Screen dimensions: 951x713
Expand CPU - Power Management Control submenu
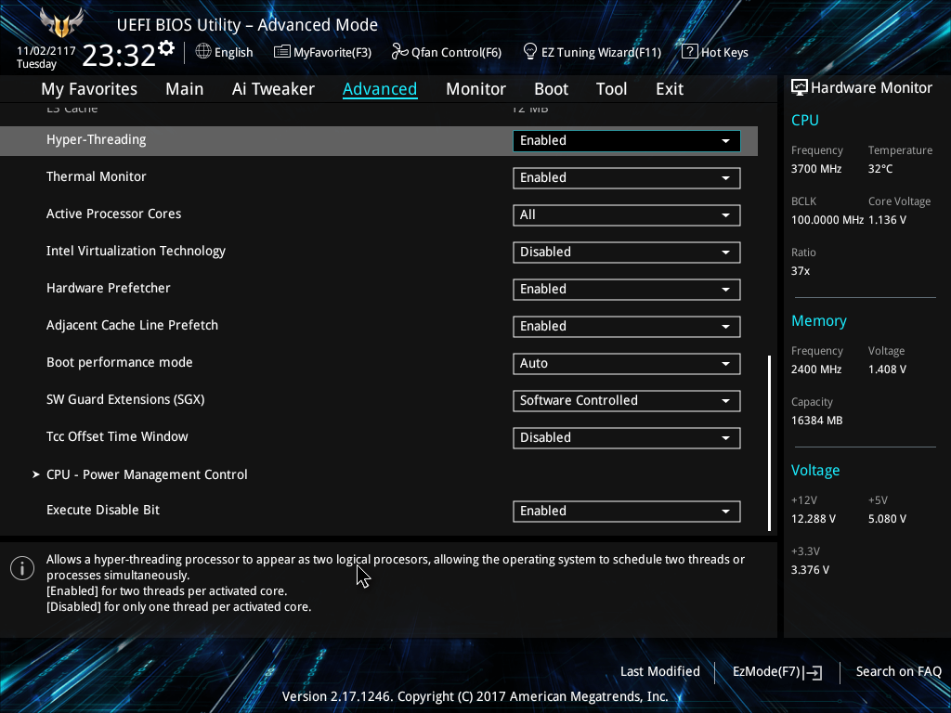(x=147, y=474)
